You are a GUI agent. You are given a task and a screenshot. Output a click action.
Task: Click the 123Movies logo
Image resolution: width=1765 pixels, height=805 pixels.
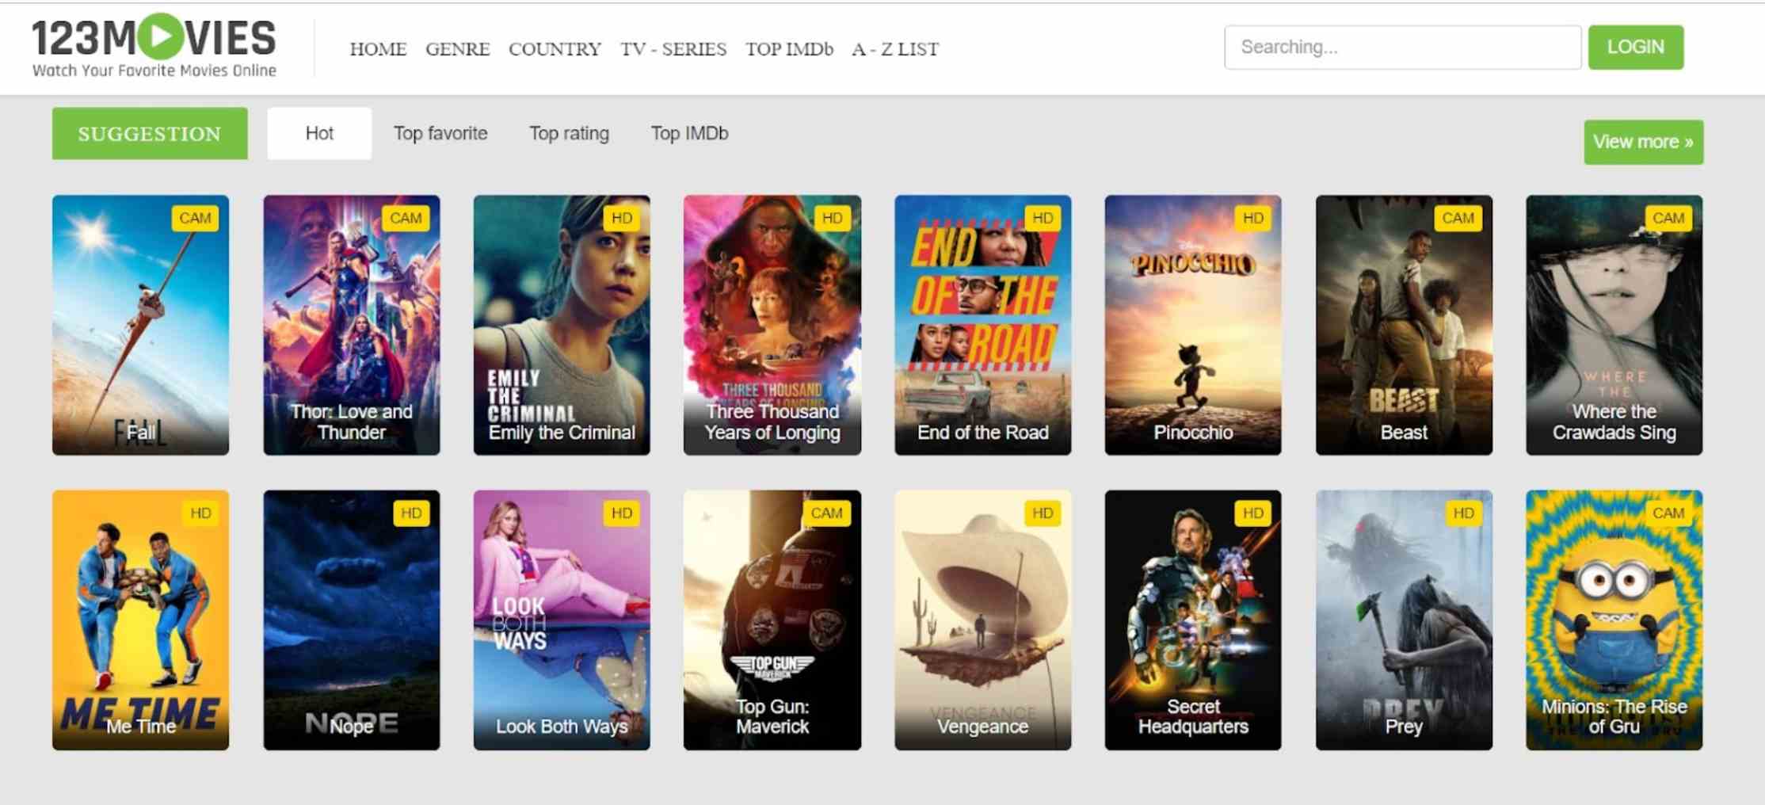[x=154, y=46]
